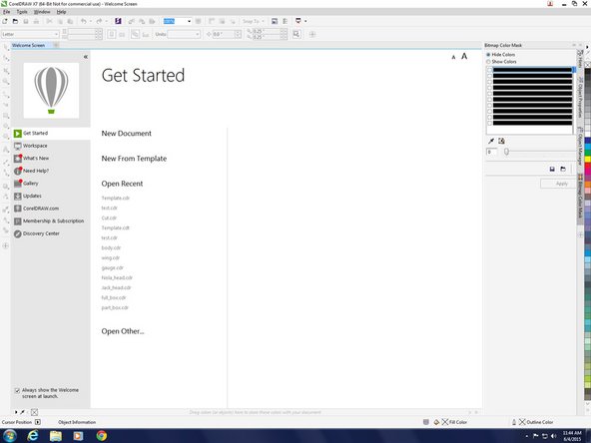Image resolution: width=591 pixels, height=443 pixels.
Task: Click the Fill Color bucket icon in status bar
Action: pos(436,422)
